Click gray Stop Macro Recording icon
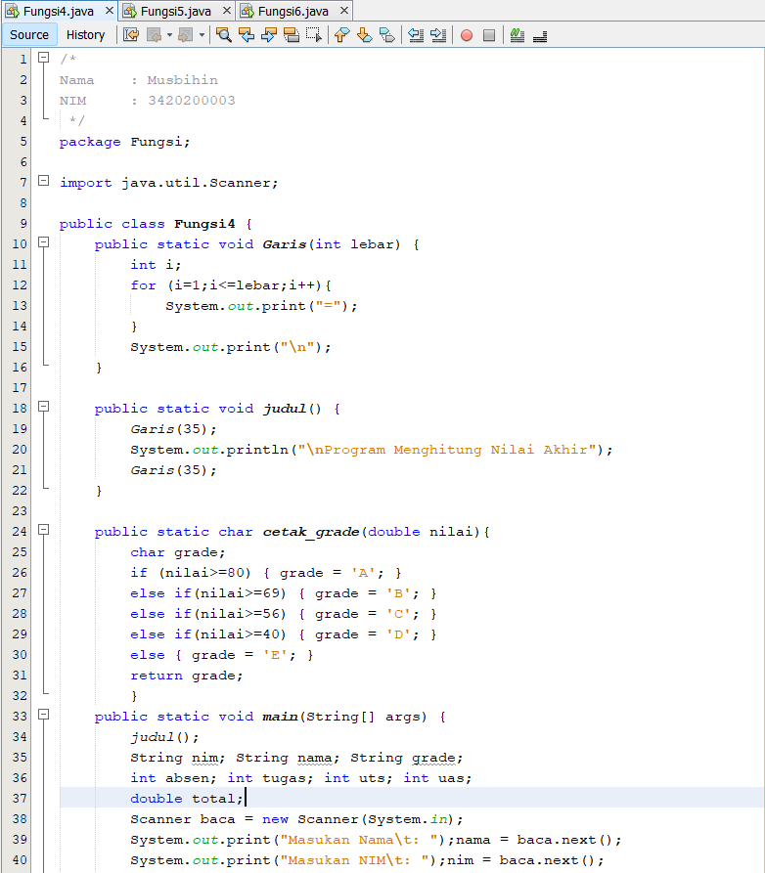The width and height of the screenshot is (765, 873). [489, 35]
